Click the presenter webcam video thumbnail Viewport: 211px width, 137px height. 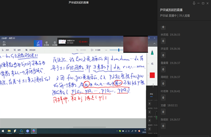(135, 44)
